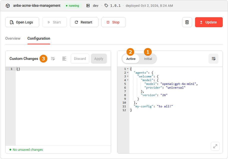Click the server environment icon next to dev

coord(88,6)
